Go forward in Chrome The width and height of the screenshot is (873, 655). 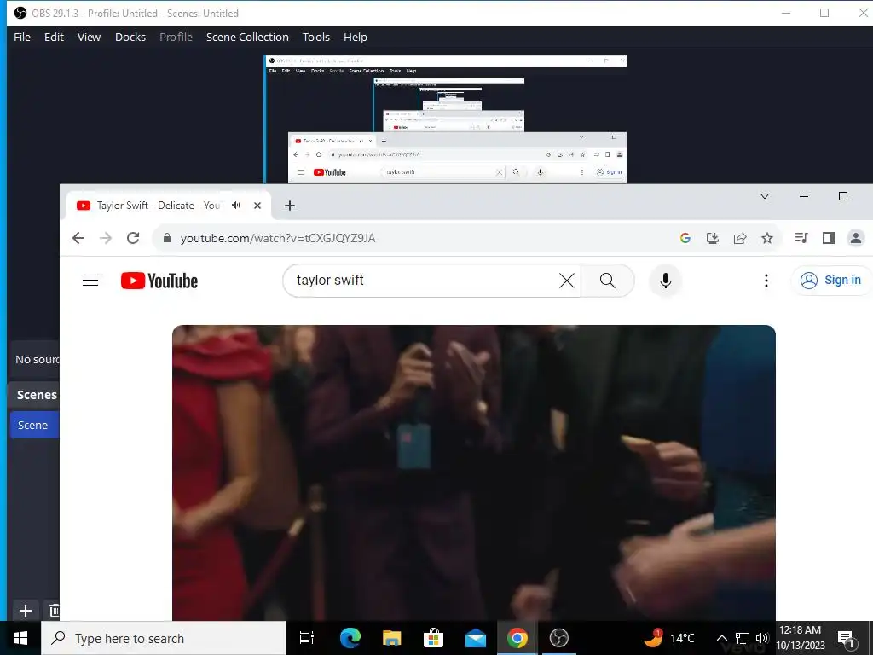[x=105, y=239]
